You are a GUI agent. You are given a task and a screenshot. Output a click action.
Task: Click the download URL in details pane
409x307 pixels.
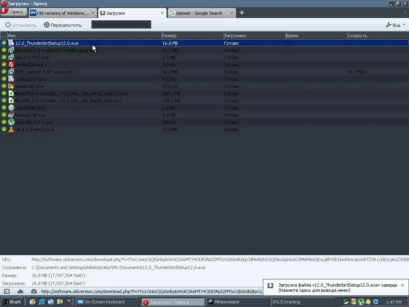[220, 259]
